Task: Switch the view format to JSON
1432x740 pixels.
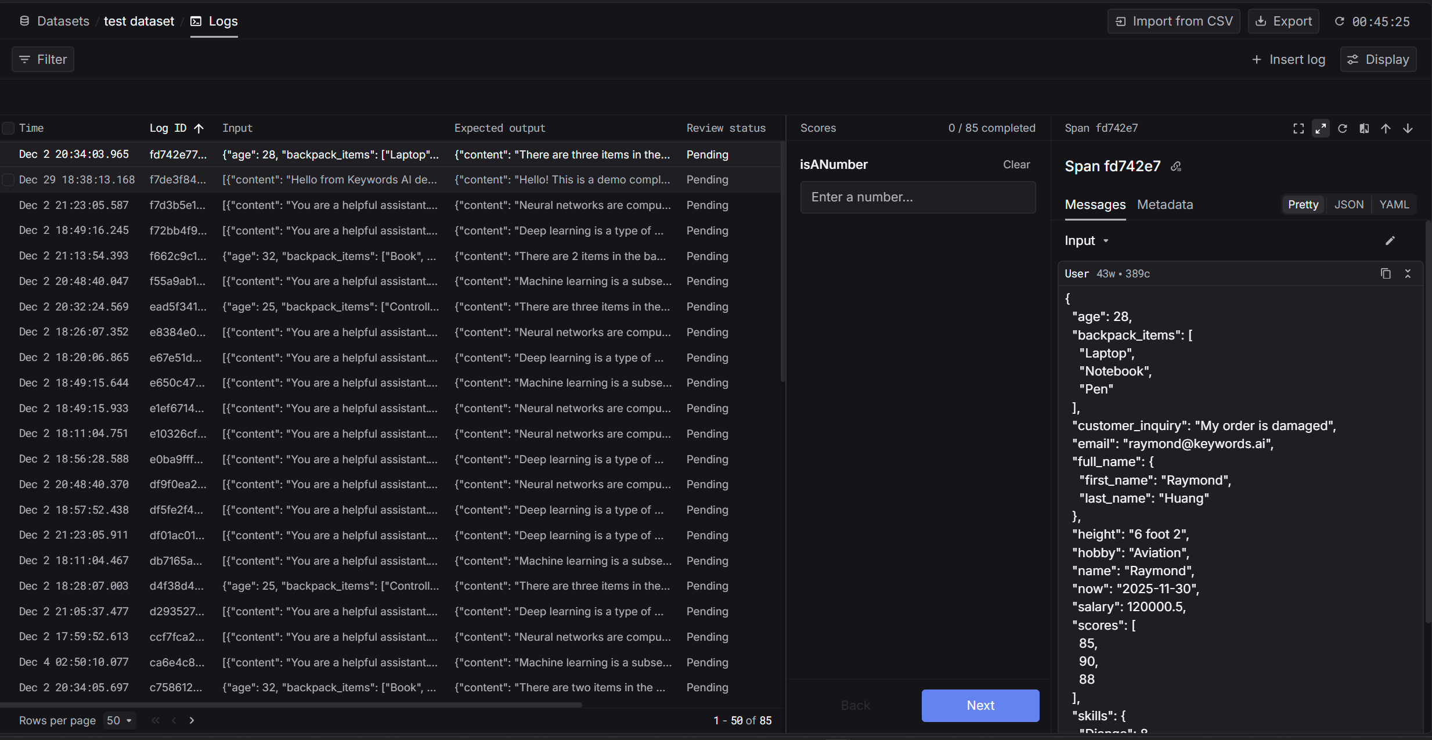Action: pos(1348,204)
